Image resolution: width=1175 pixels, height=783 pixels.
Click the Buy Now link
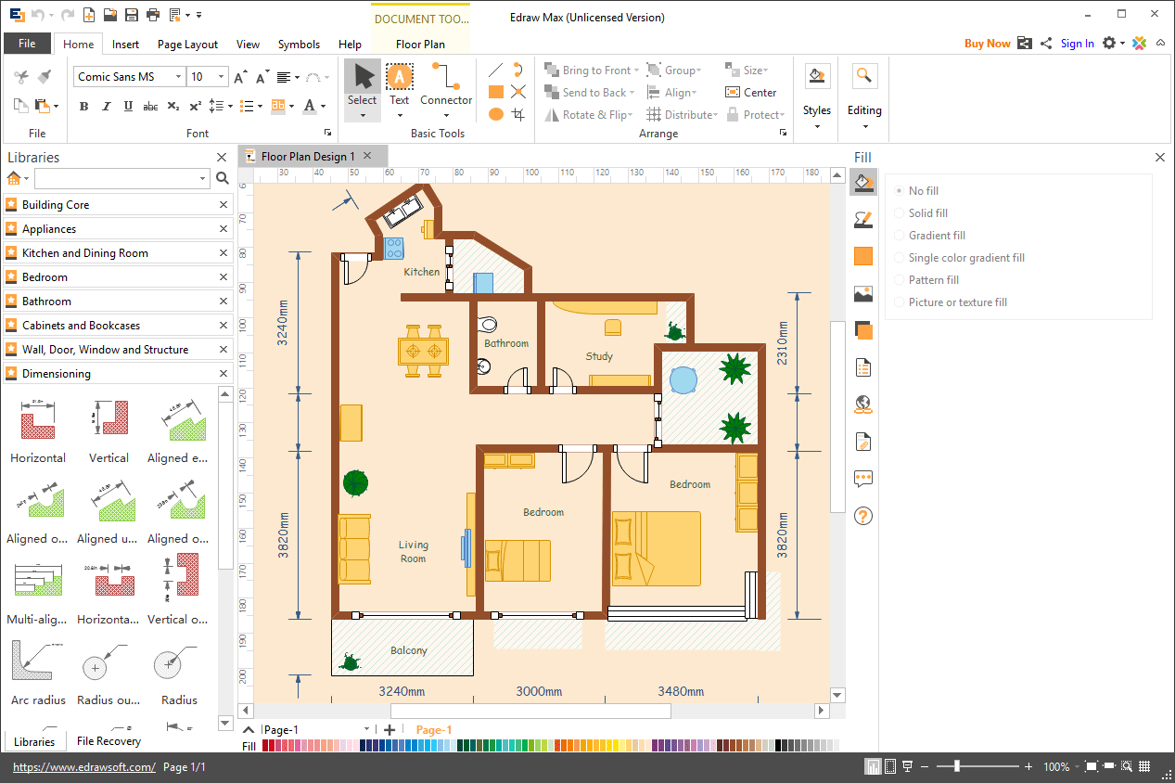[x=987, y=44]
